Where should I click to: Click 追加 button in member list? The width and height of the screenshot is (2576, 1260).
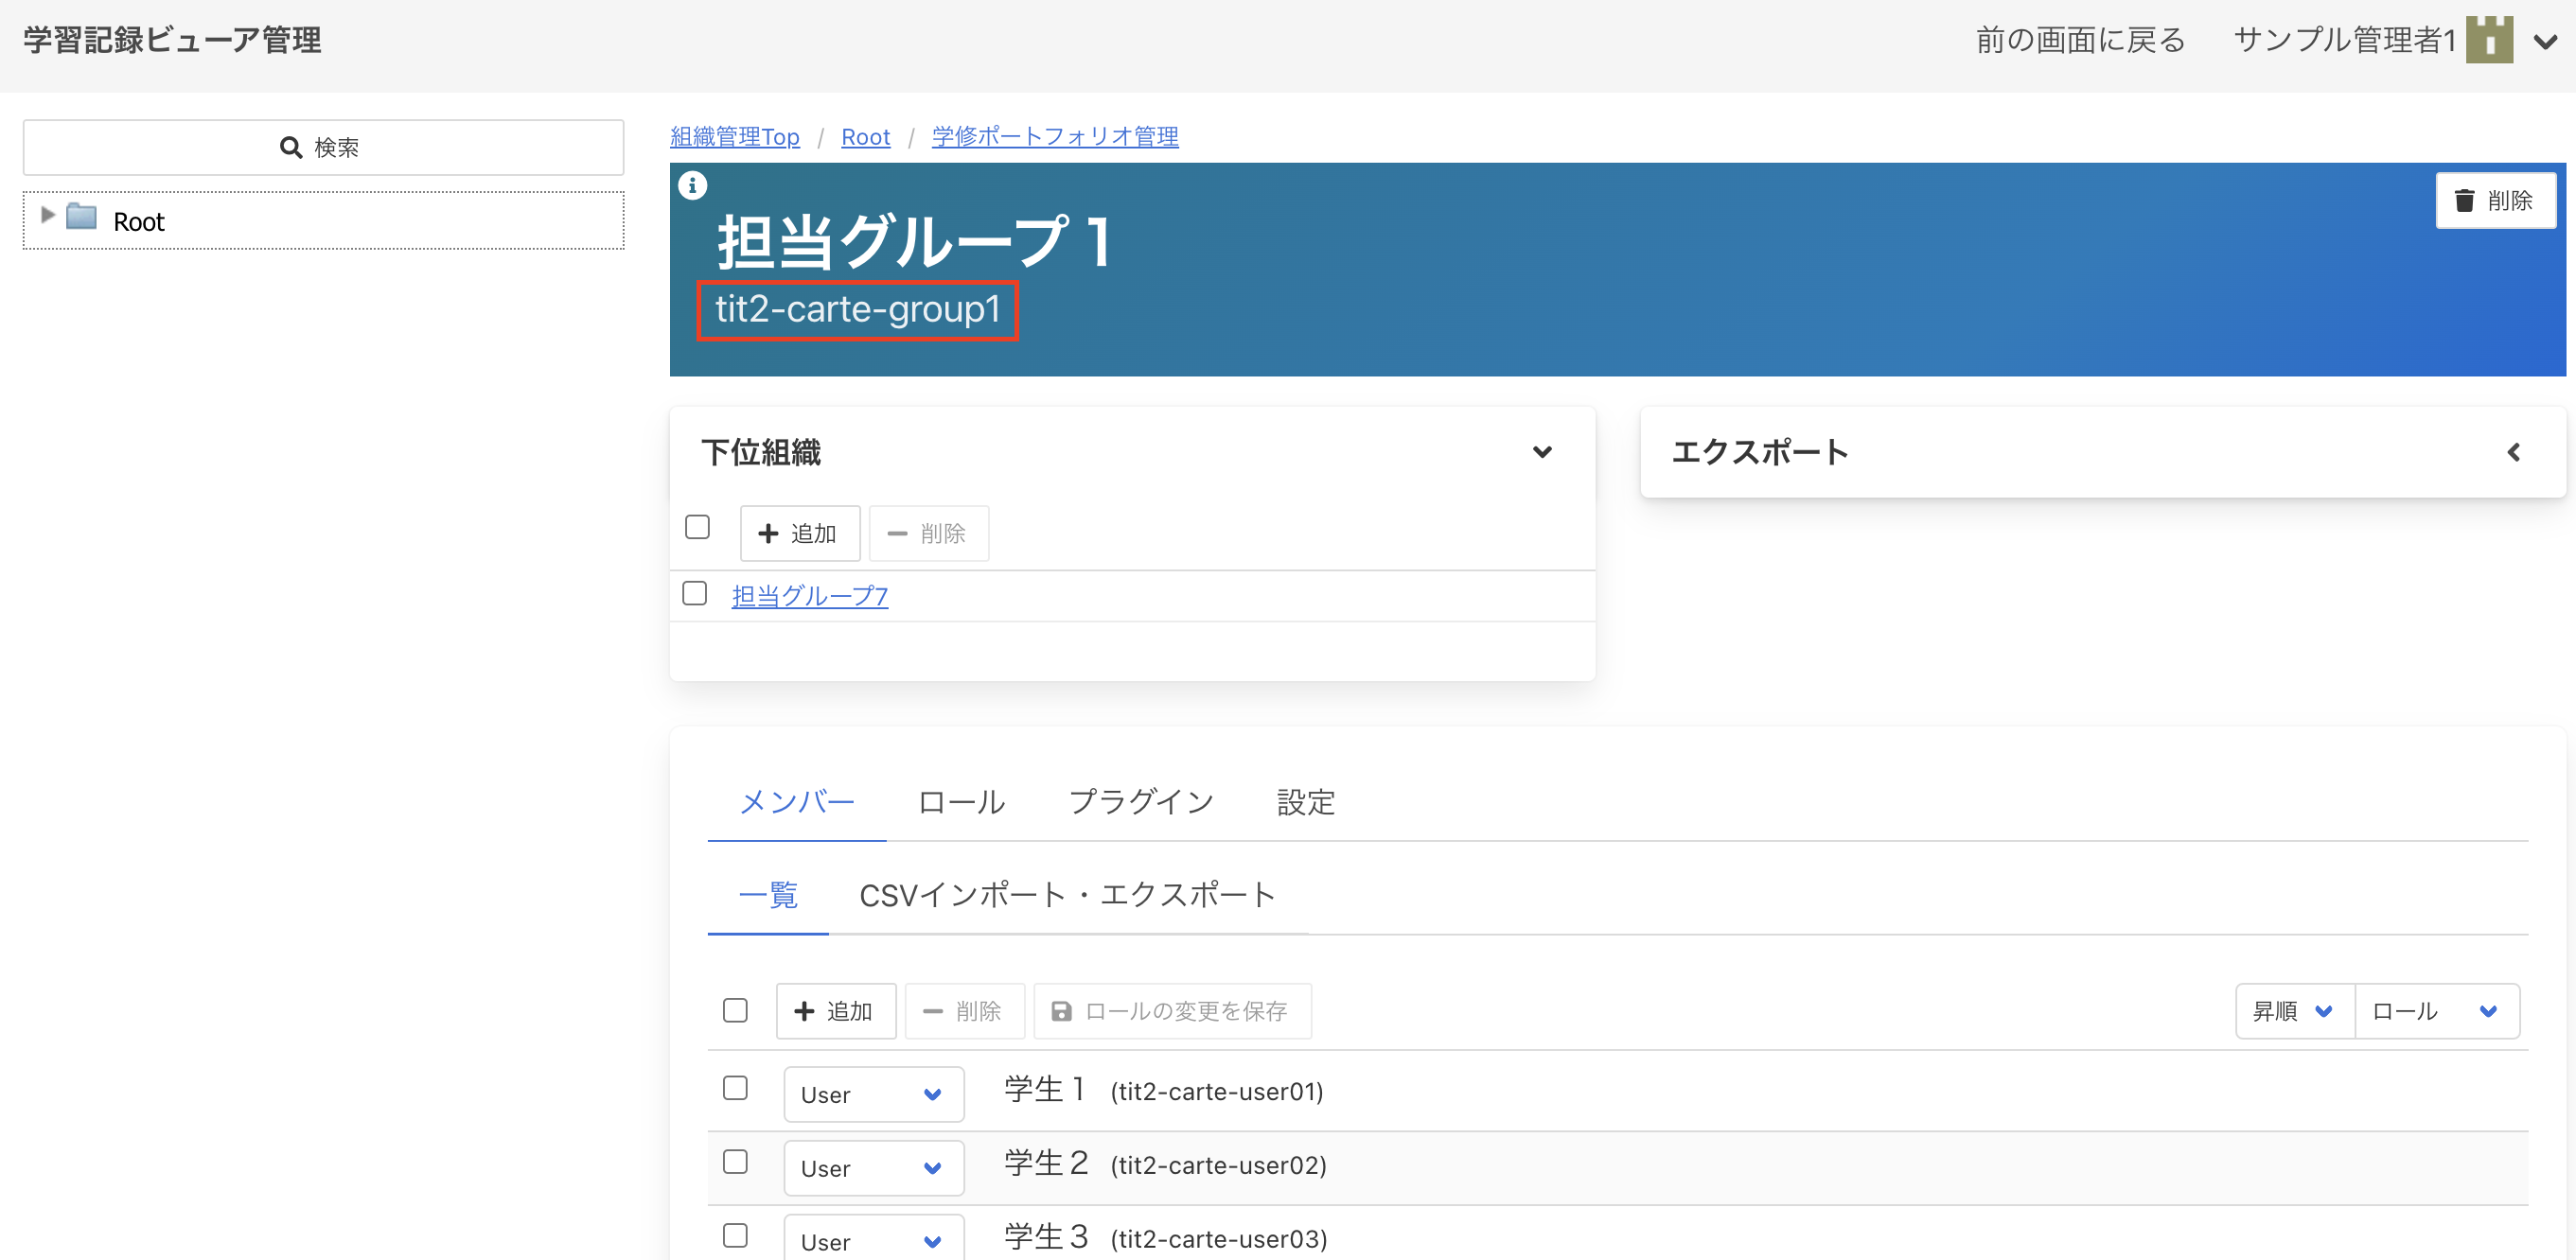(835, 1011)
